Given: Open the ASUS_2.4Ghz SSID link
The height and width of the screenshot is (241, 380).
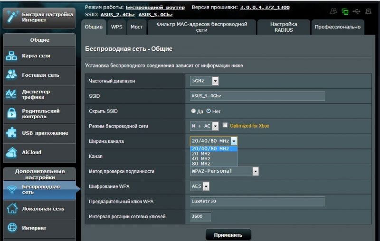Looking at the screenshot, I should (x=117, y=15).
